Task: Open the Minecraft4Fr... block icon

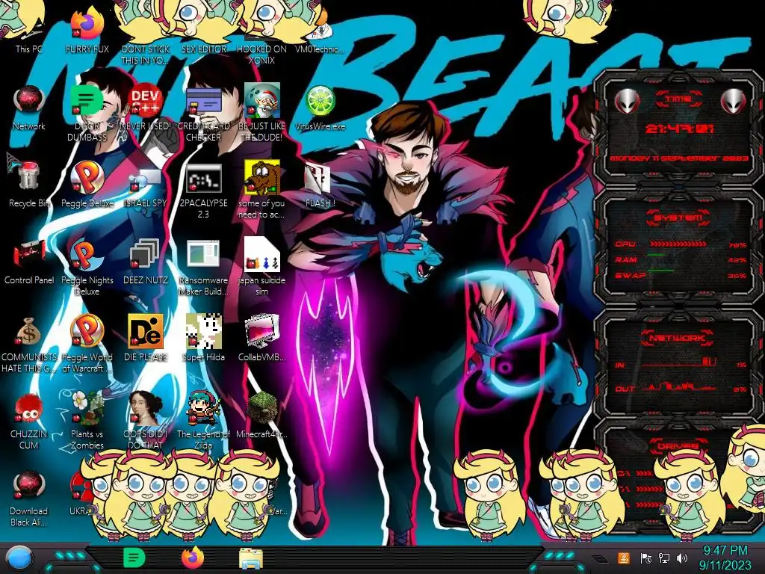Action: pyautogui.click(x=262, y=409)
